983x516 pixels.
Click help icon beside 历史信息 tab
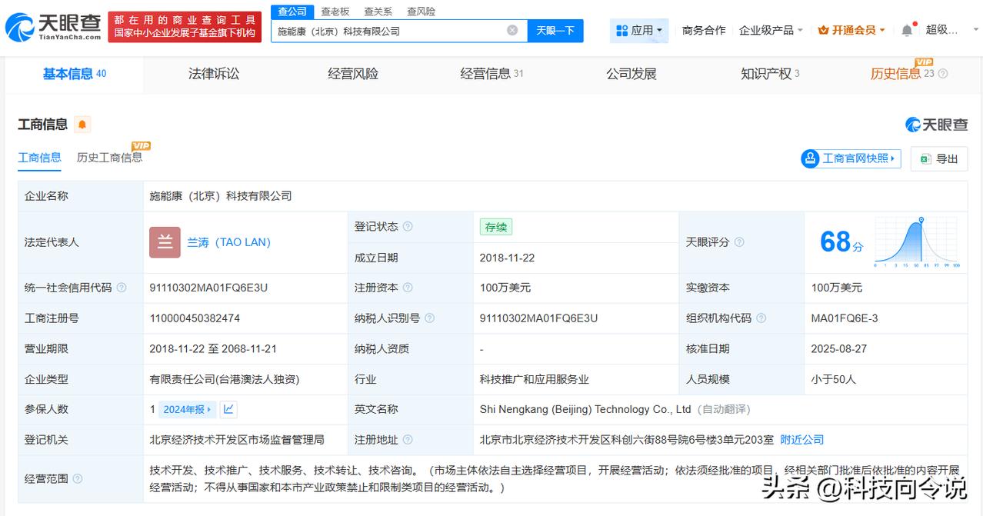(943, 74)
